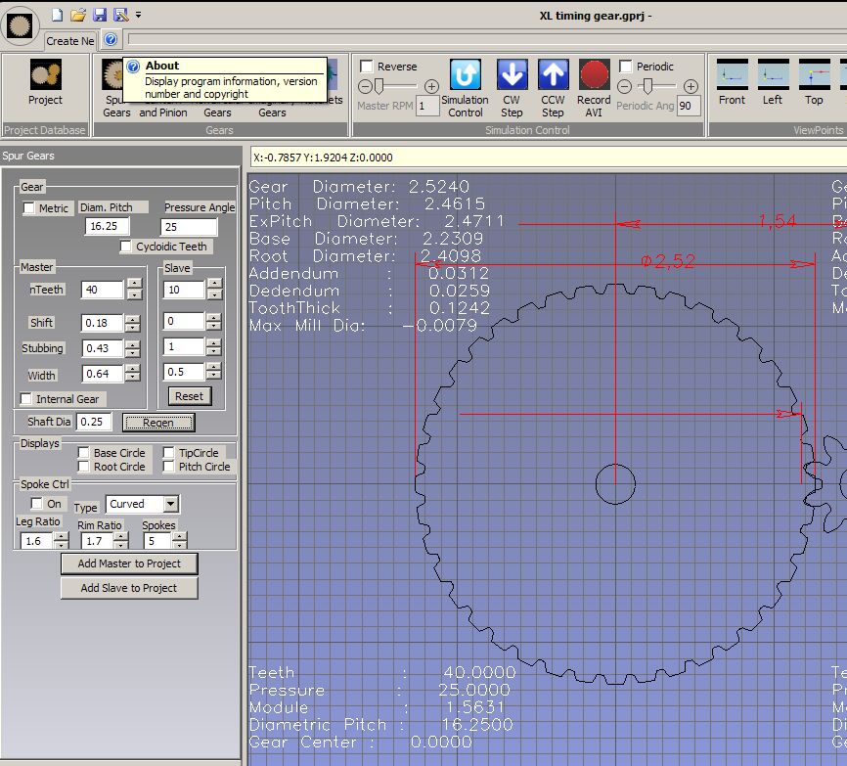Enable Cycloidic Teeth
The width and height of the screenshot is (847, 766).
click(125, 247)
